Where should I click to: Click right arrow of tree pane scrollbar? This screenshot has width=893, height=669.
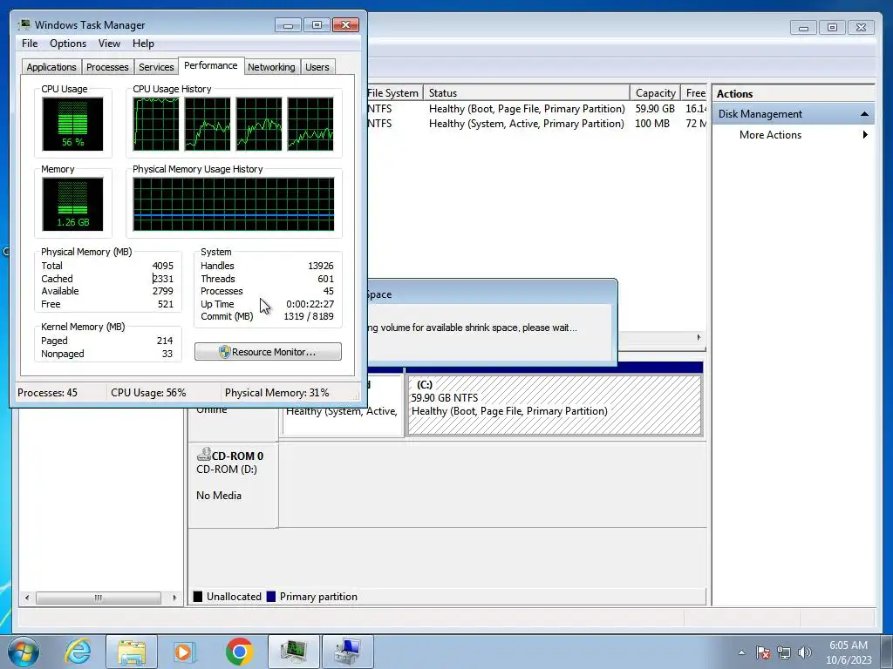coord(174,598)
